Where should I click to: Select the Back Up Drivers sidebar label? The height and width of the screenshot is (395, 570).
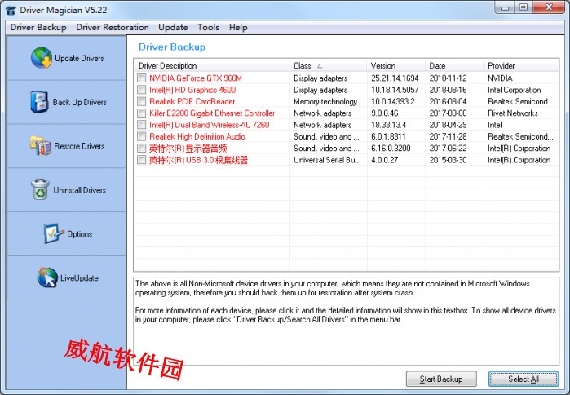point(80,102)
